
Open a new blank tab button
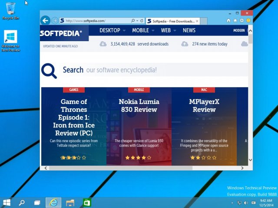204,21
